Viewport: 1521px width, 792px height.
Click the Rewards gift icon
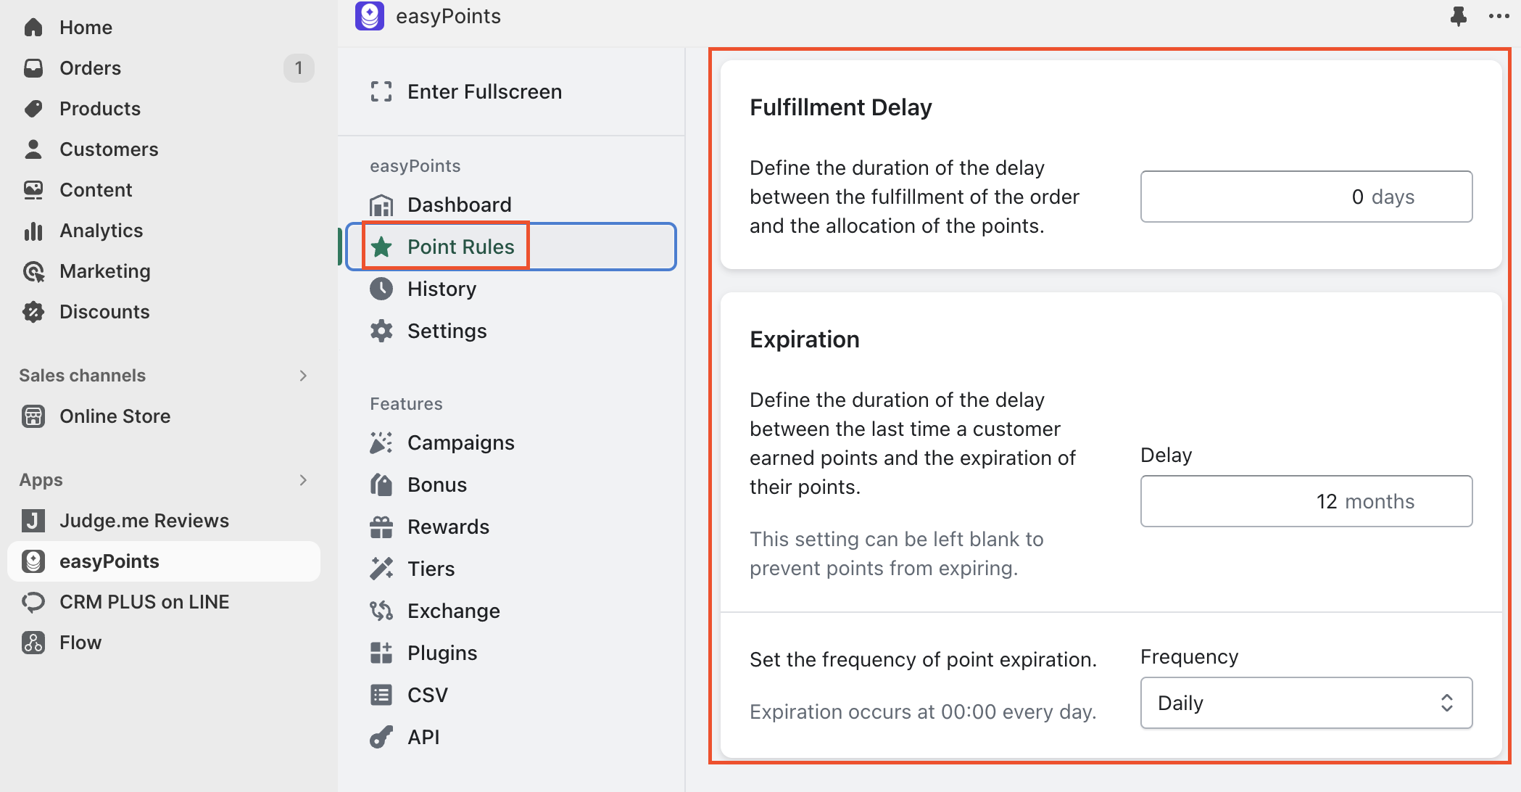(381, 527)
